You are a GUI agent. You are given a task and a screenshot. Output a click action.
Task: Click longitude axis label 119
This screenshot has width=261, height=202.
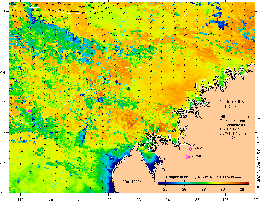[x=21, y=200]
